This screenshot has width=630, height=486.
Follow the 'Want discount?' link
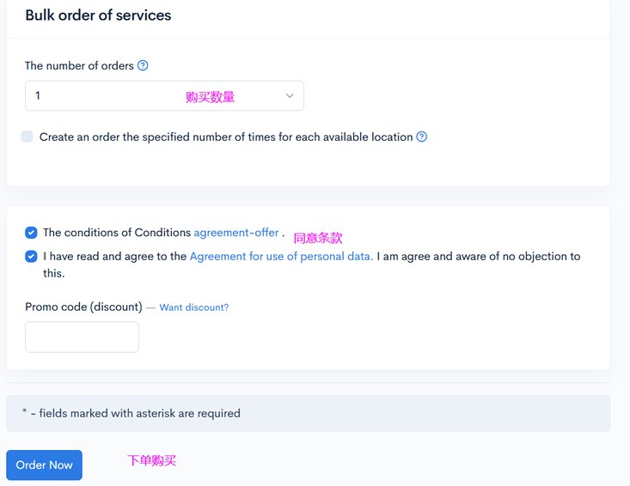(x=193, y=307)
